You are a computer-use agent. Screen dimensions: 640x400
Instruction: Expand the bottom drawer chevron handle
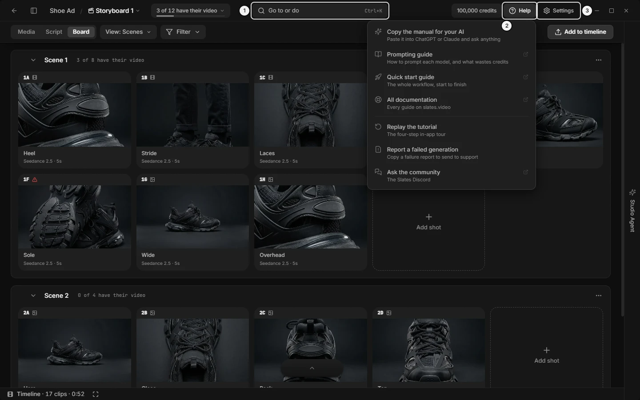pos(312,368)
